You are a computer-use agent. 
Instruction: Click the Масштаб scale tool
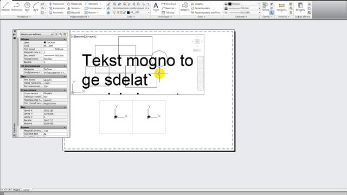click(x=74, y=12)
